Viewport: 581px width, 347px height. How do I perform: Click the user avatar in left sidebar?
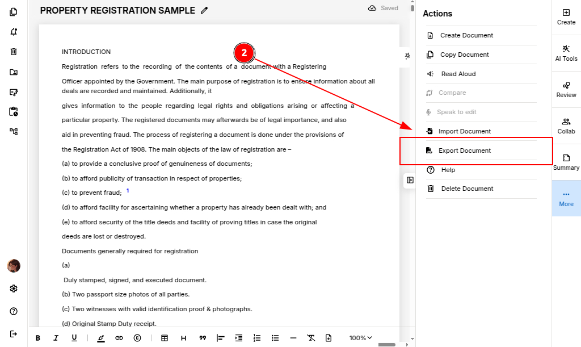tap(14, 266)
